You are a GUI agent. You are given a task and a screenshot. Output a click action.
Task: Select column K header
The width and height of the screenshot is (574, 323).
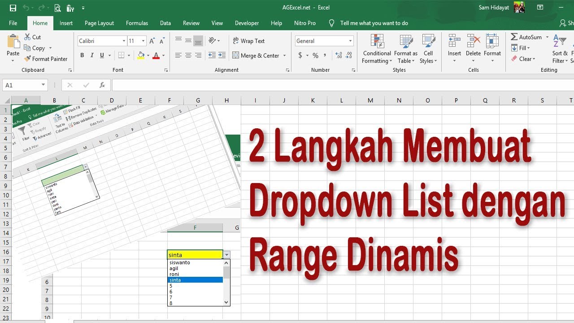[313, 100]
